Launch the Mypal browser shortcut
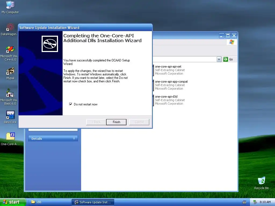Image resolution: width=275 pixels, height=206 pixels. pos(10,73)
